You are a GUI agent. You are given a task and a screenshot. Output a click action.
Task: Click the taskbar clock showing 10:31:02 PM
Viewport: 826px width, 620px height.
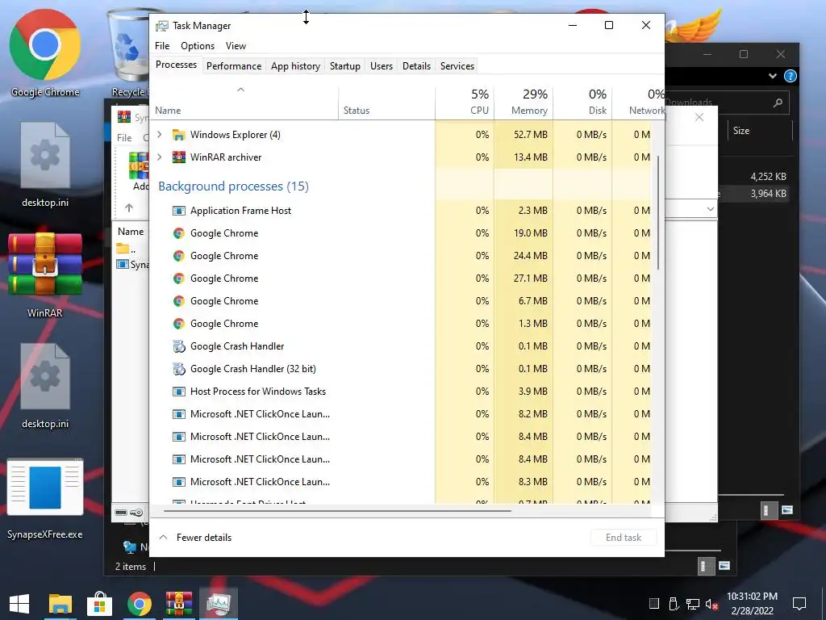click(752, 604)
